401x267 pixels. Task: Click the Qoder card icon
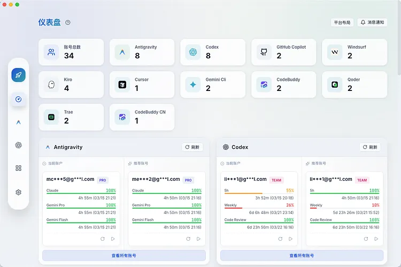(335, 85)
